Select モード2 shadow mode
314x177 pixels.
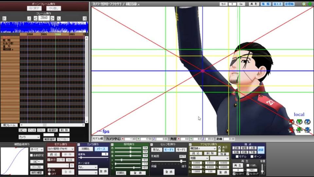point(181,150)
